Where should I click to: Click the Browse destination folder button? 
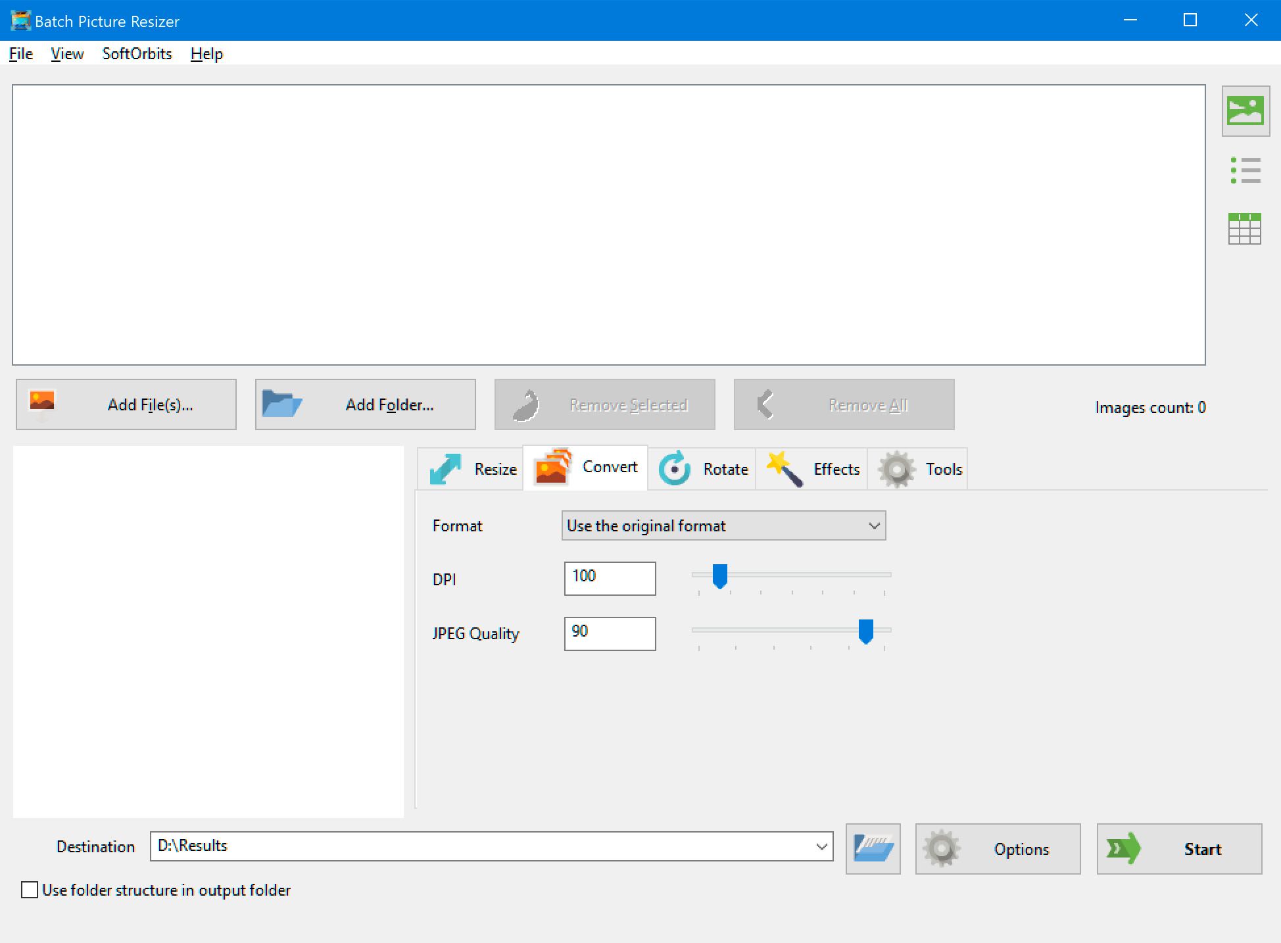tap(873, 848)
